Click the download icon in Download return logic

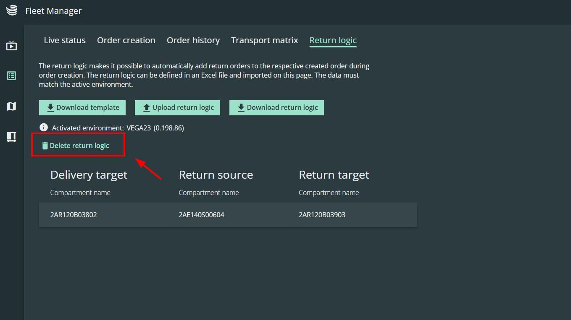(x=241, y=108)
